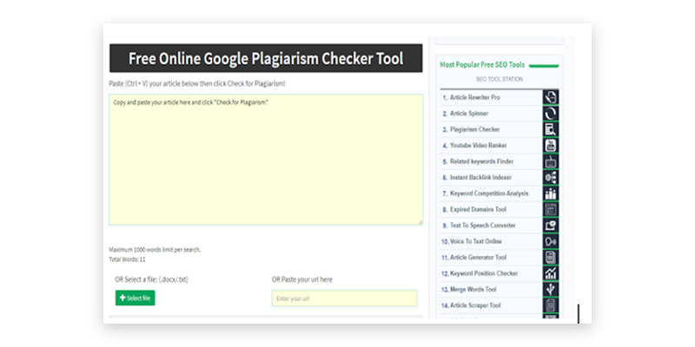
Task: Click the Paste (Ctrl + V) instruction text
Action: [197, 83]
